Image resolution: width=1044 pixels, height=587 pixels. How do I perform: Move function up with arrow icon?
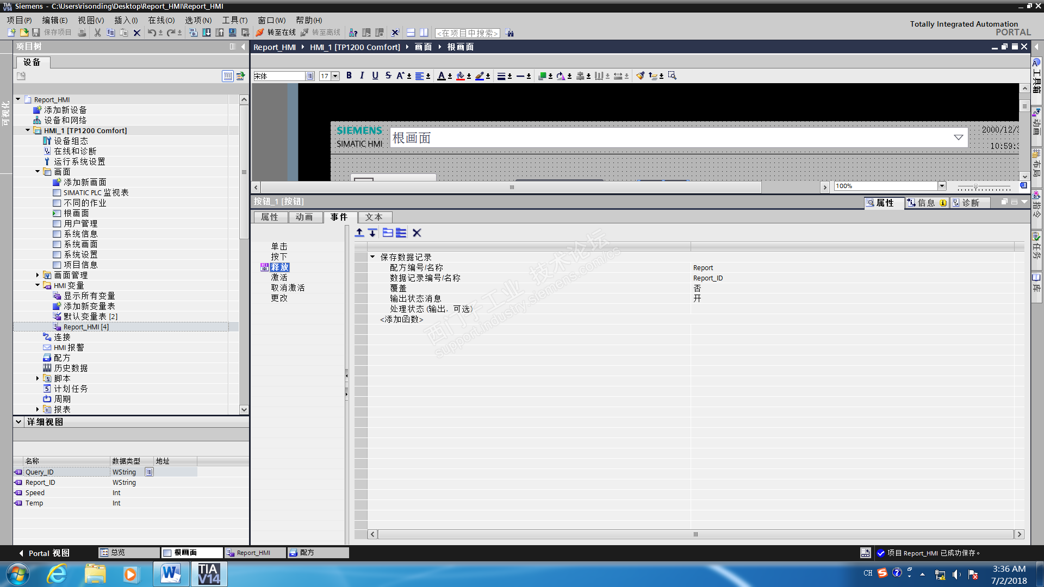(x=359, y=233)
